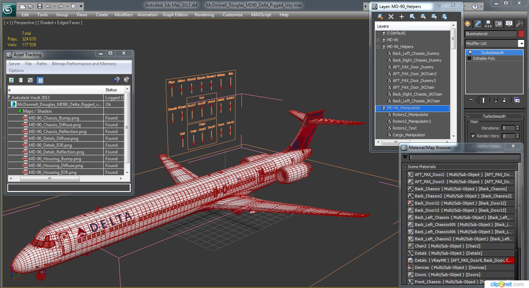Collapse the TurboSmooth rollout header

click(494, 116)
